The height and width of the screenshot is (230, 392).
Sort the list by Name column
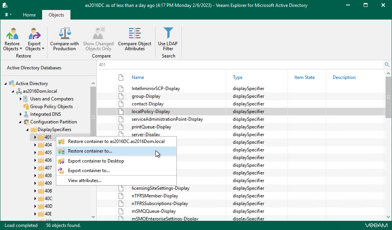coord(138,77)
